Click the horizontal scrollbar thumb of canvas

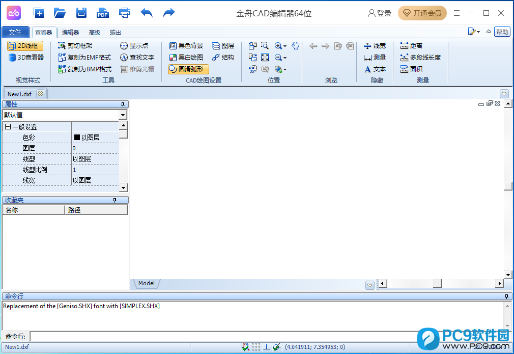pos(437,283)
